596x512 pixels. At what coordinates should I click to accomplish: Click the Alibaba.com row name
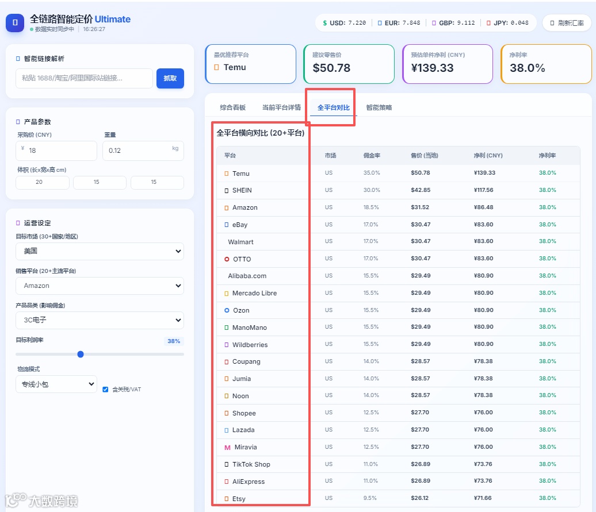pyautogui.click(x=247, y=276)
